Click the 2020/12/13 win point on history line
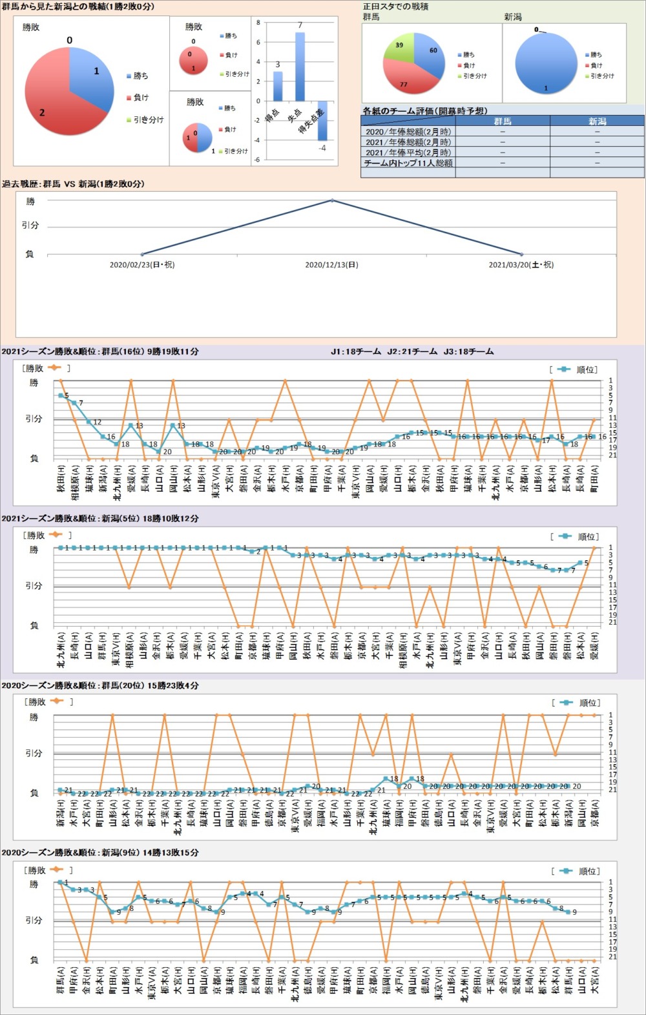The width and height of the screenshot is (646, 1015). click(332, 200)
